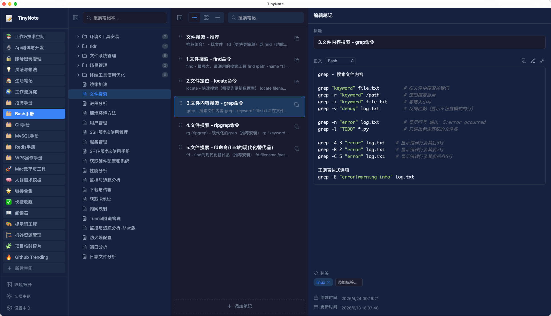Expand the 环境&工具安装 folder
The width and height of the screenshot is (551, 316).
(x=78, y=36)
